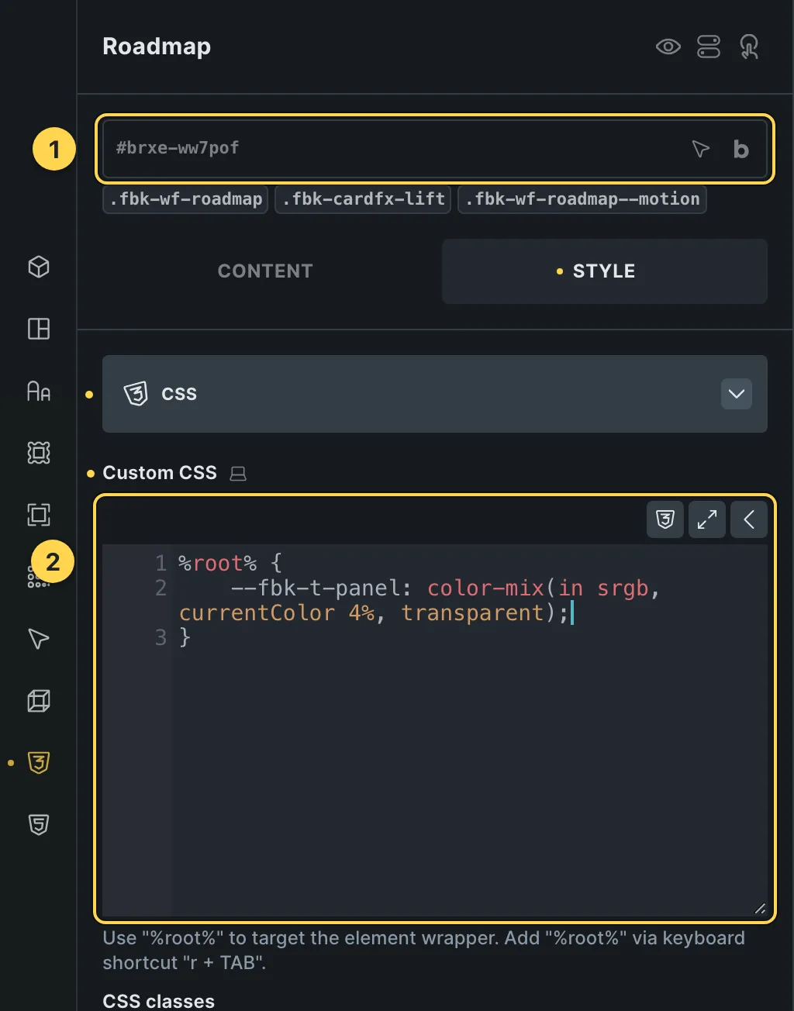This screenshot has height=1011, width=794.
Task: Click the Custom CSS label
Action: [x=160, y=473]
